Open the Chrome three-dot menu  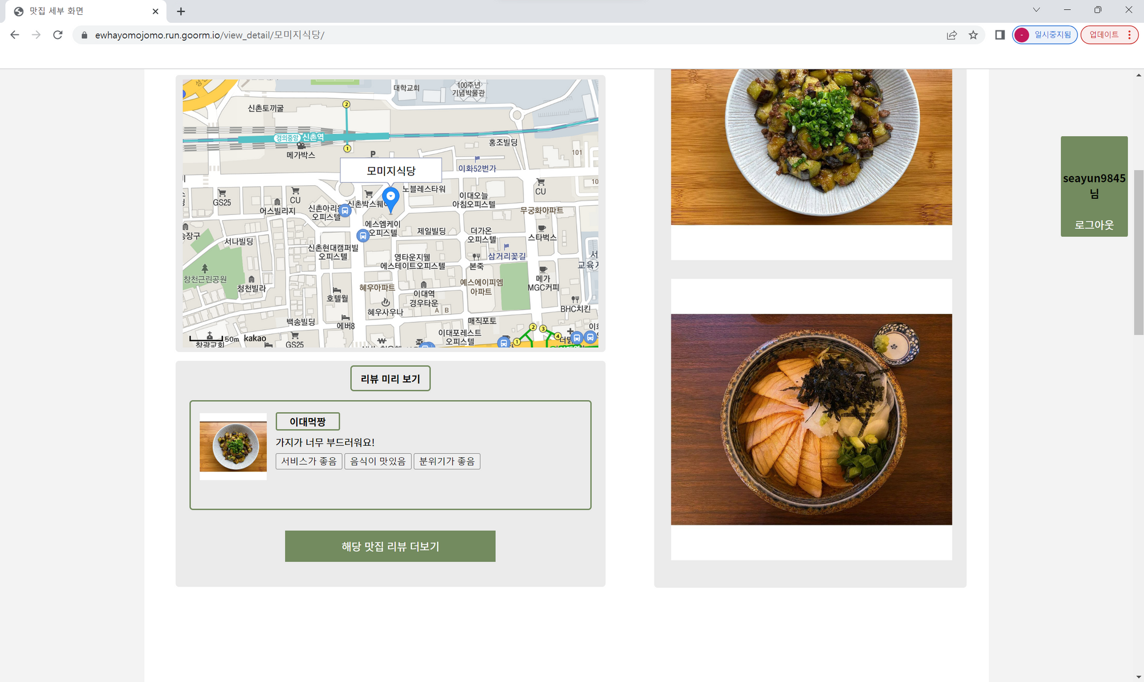point(1129,35)
